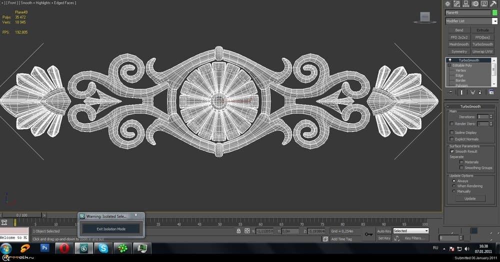Click the green object color swatch
This screenshot has width=500, height=262.
point(494,12)
